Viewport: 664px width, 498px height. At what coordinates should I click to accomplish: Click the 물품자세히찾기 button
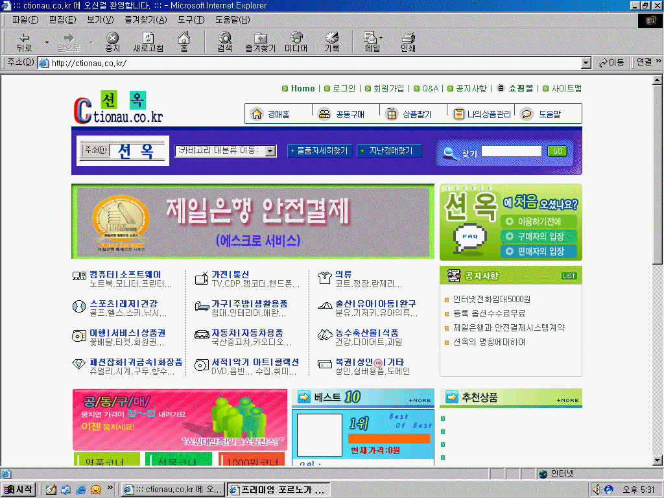pos(319,150)
